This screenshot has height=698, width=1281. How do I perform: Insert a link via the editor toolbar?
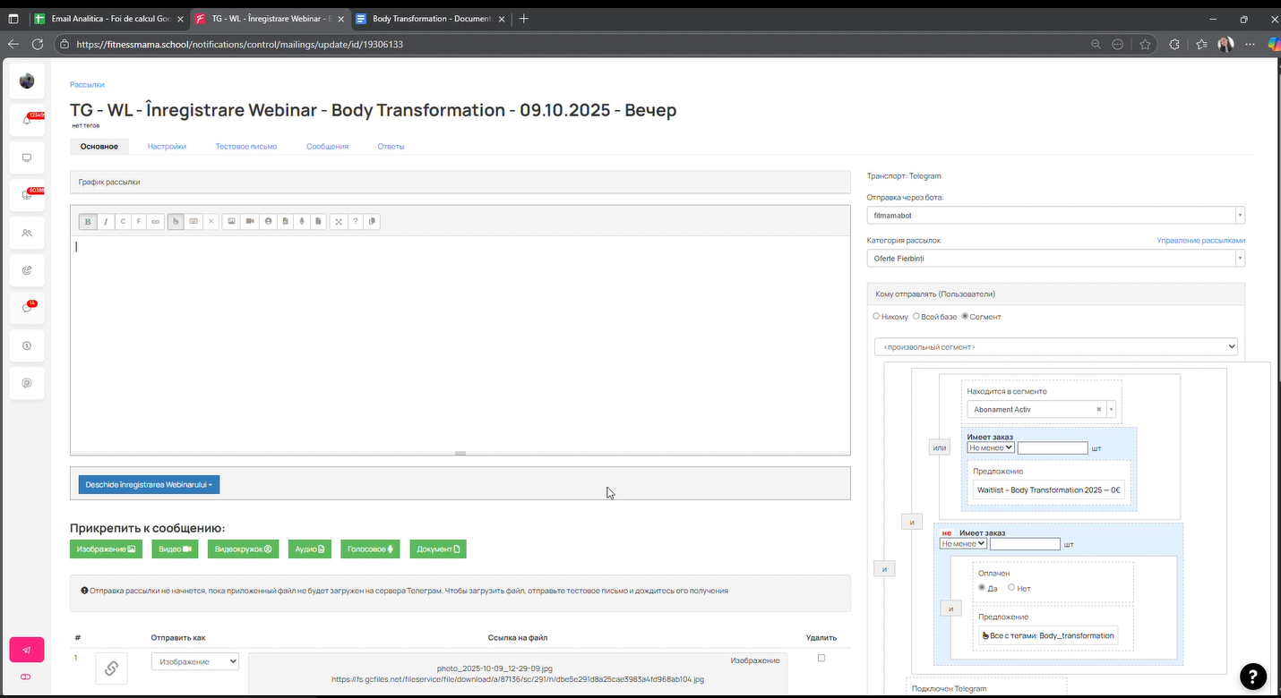click(156, 221)
